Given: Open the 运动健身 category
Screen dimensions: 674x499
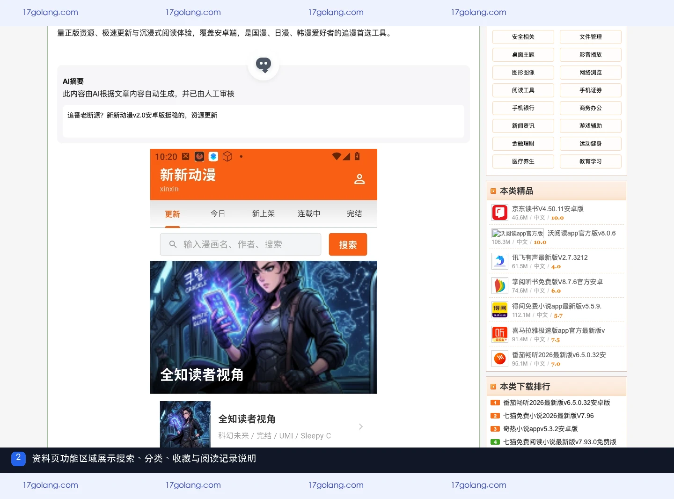Looking at the screenshot, I should pyautogui.click(x=591, y=144).
